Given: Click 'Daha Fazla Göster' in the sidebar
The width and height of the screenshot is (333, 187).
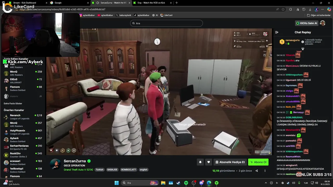Looking at the screenshot, I should (x=13, y=103).
